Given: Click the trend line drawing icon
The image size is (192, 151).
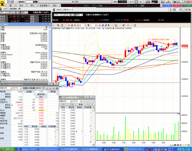Looking at the screenshot, I should click(100, 25).
